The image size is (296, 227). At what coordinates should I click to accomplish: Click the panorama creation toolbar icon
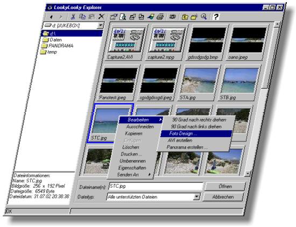[172, 17]
